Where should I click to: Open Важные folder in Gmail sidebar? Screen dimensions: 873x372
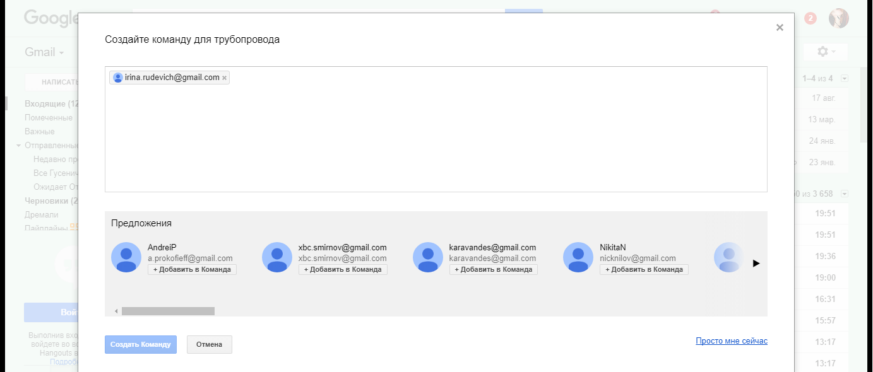click(x=40, y=132)
